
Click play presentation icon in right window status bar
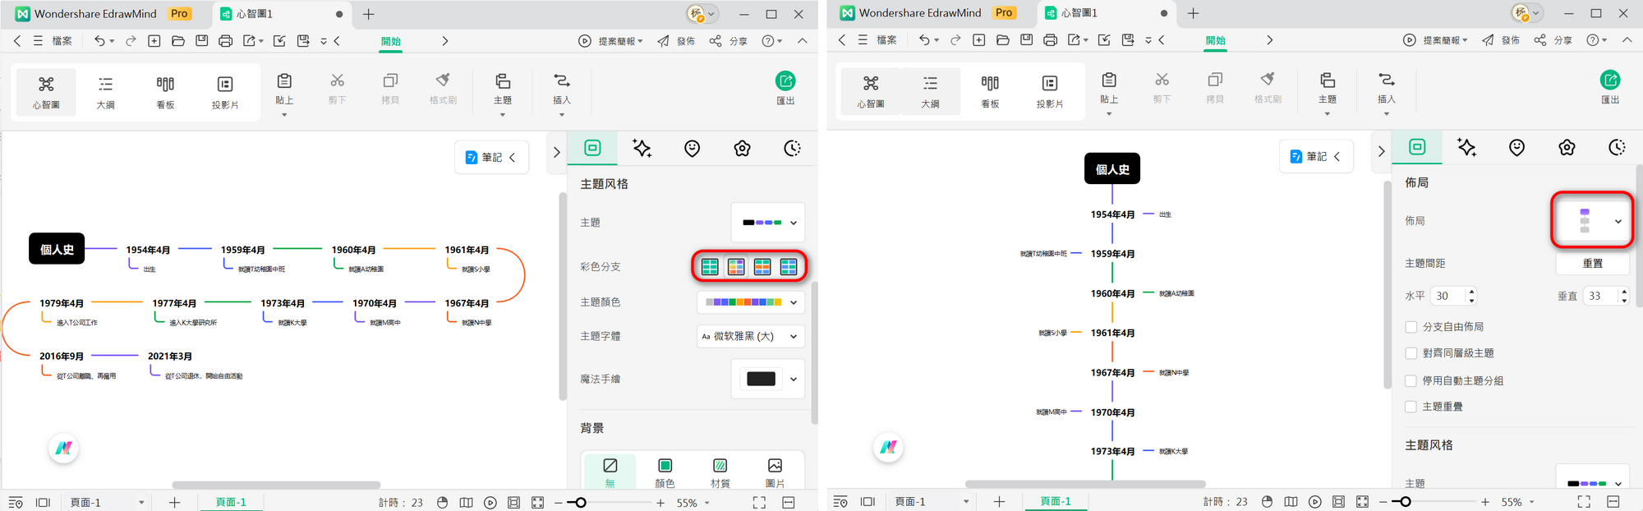click(1315, 501)
